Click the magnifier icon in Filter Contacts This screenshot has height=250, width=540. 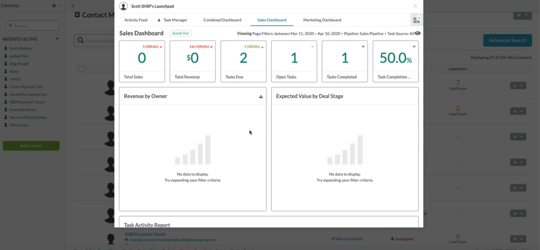point(81,40)
